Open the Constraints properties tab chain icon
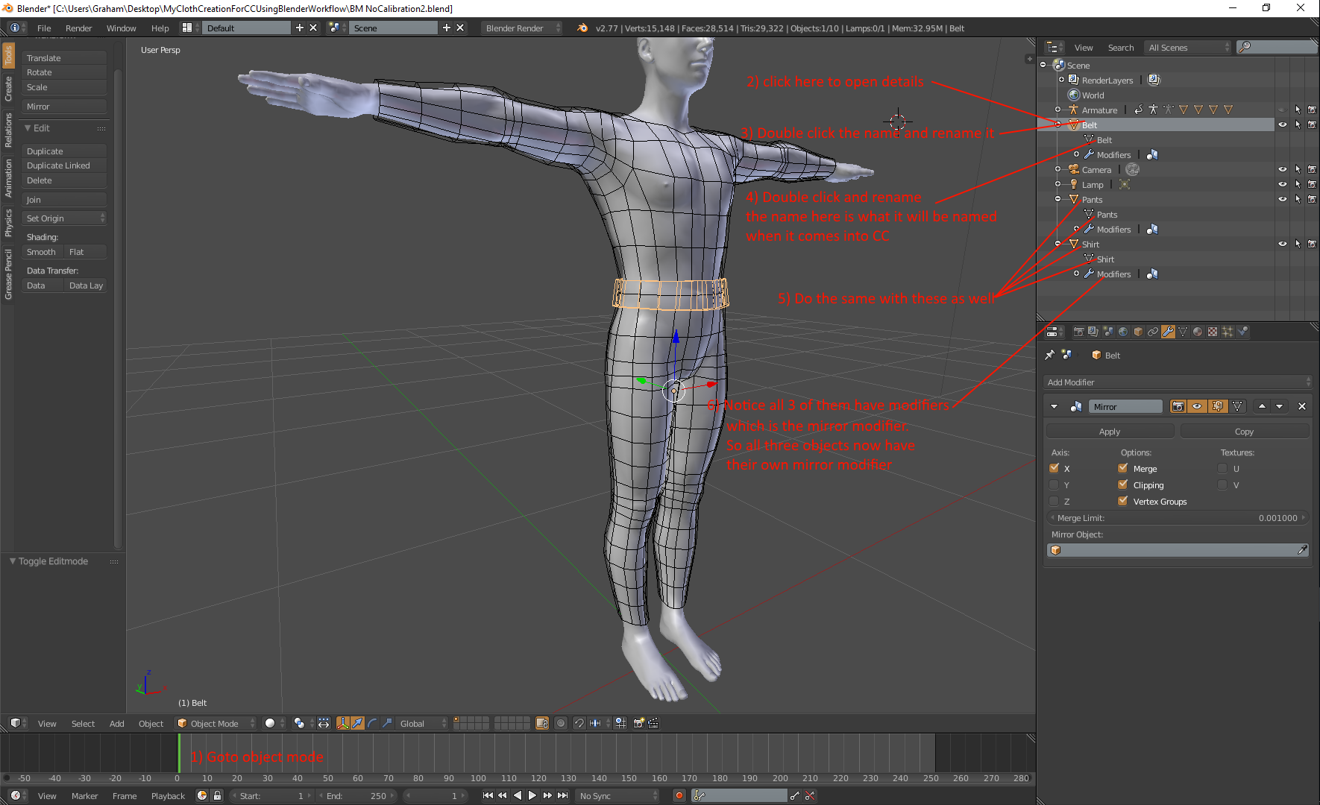Screen dimensions: 1320x805 pyautogui.click(x=1153, y=332)
